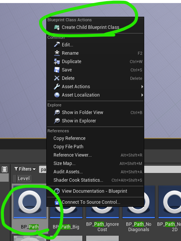Open Shader Cook Statistics...
The height and width of the screenshot is (241, 181).
pyautogui.click(x=95, y=180)
